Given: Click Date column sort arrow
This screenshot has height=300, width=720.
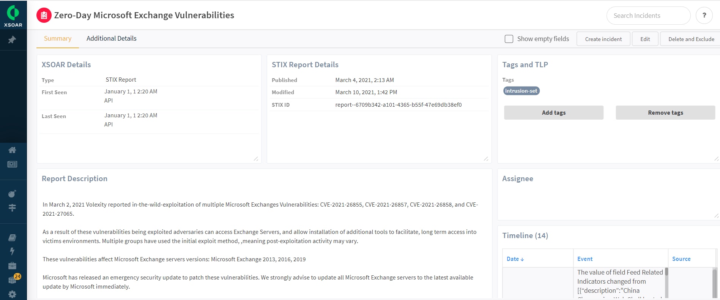Looking at the screenshot, I should (522, 259).
